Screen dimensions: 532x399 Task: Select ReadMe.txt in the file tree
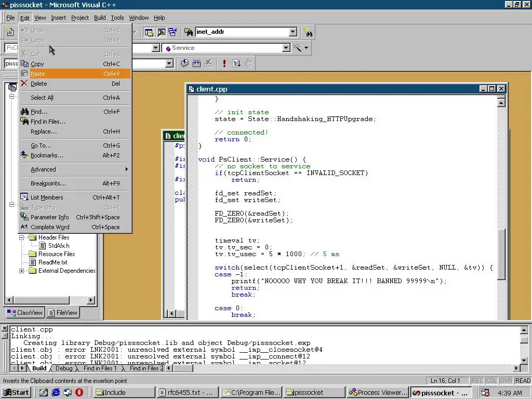tap(52, 262)
